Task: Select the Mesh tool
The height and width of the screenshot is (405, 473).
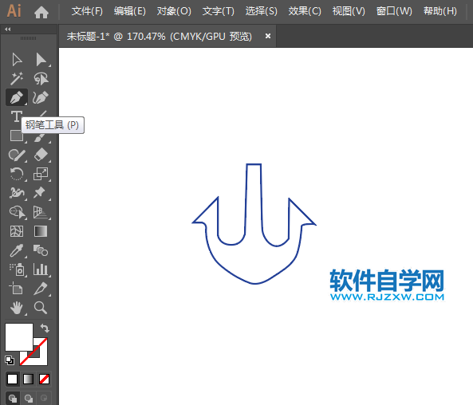Action: click(17, 231)
